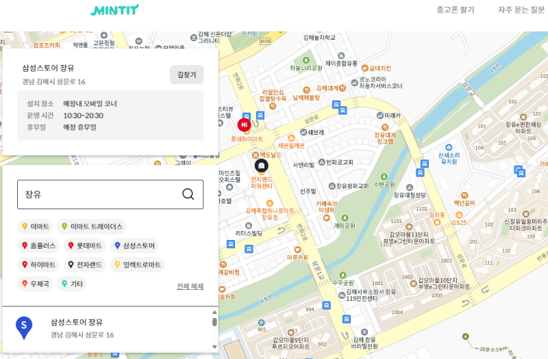Click the 삼성스토어 장유 title in info card

pos(48,68)
